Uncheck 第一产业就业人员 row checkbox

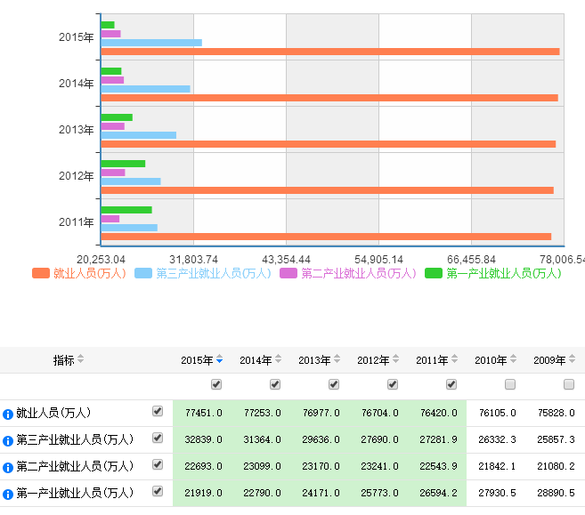coord(158,491)
